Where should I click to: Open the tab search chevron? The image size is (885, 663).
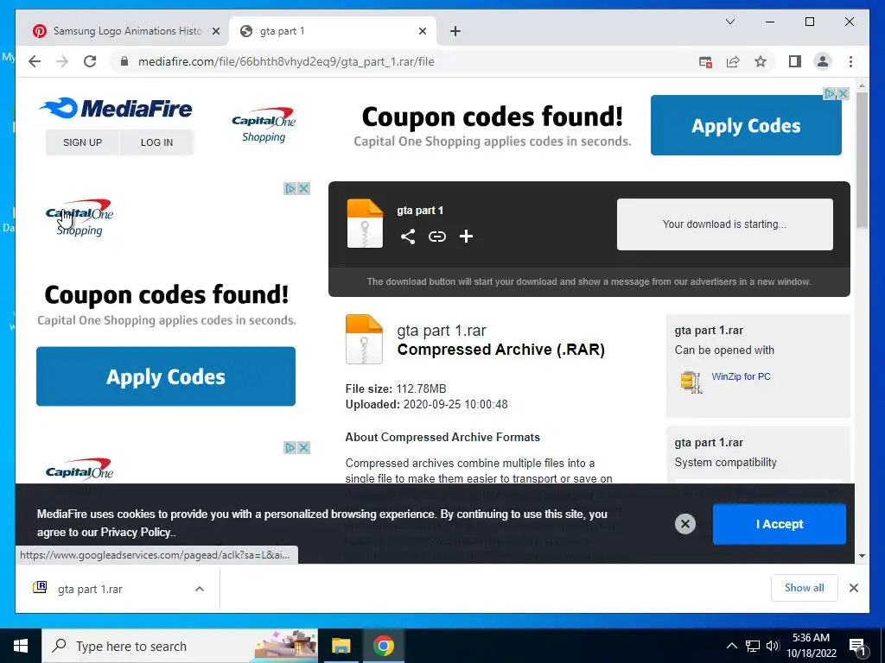coord(729,22)
